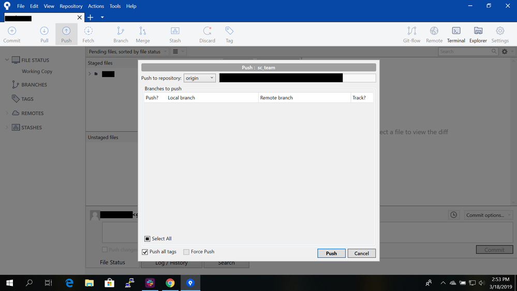517x291 pixels.
Task: Open the origin repository dropdown
Action: pyautogui.click(x=199, y=78)
